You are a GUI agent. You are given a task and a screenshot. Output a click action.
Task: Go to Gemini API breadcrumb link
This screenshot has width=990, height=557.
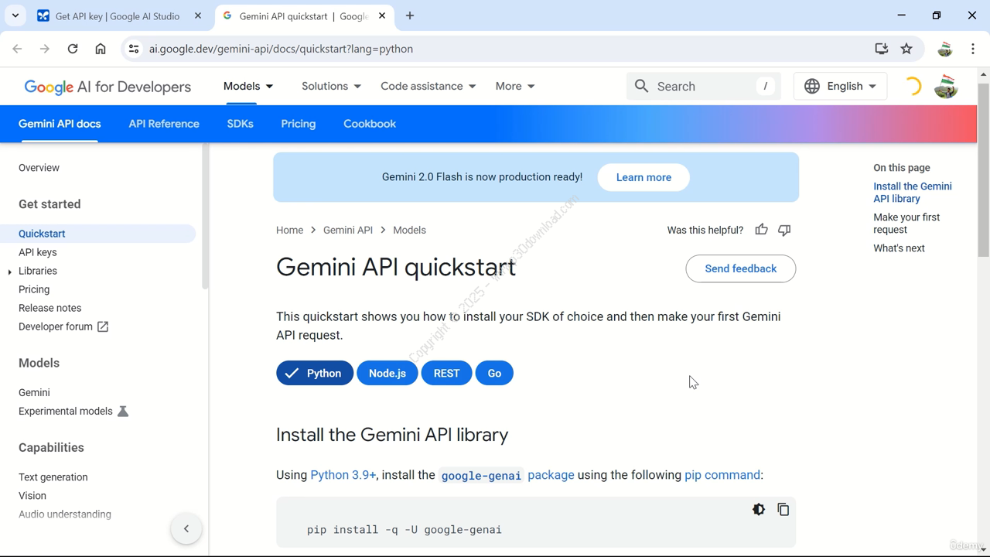click(348, 230)
